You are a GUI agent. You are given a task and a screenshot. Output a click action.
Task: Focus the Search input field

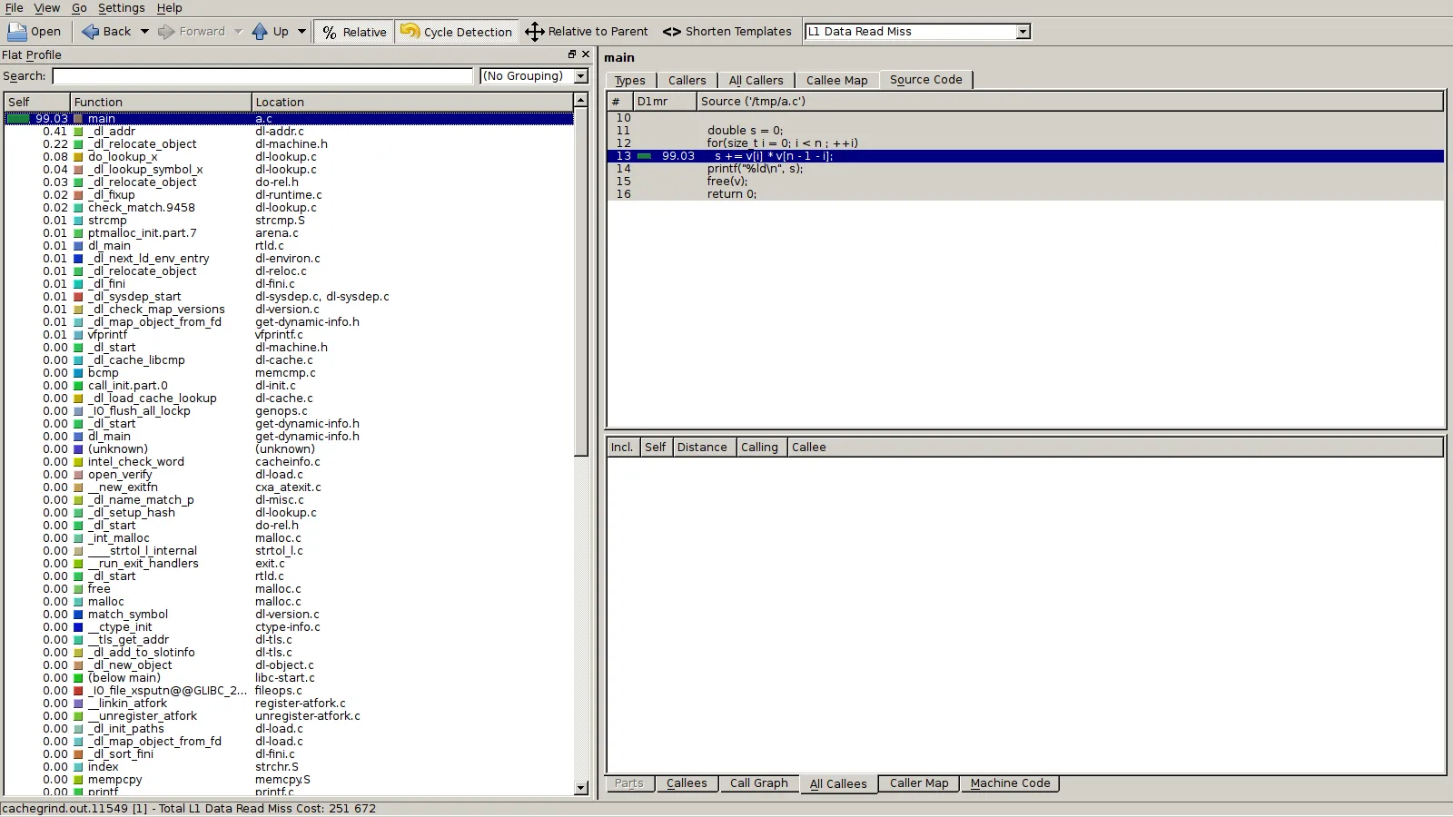pyautogui.click(x=262, y=76)
